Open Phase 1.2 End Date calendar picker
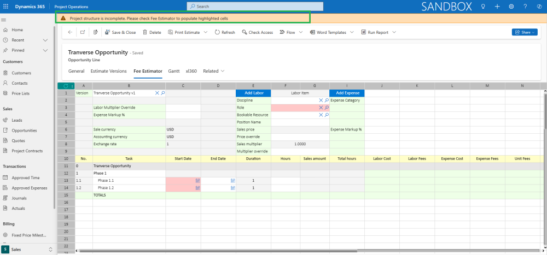The width and height of the screenshot is (547, 255). 232,188
